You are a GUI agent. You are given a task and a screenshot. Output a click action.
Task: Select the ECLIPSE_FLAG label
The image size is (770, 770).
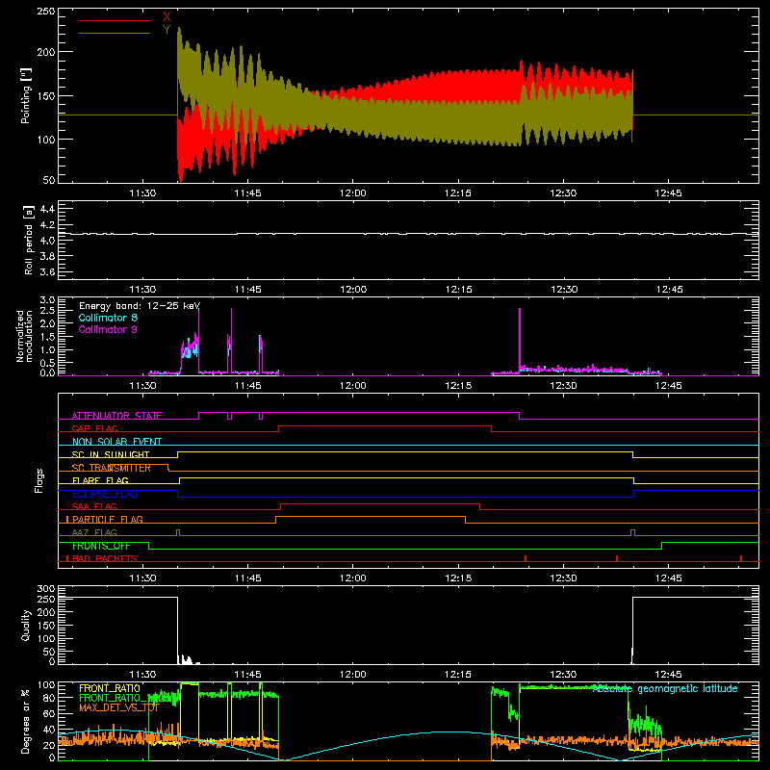click(x=105, y=494)
